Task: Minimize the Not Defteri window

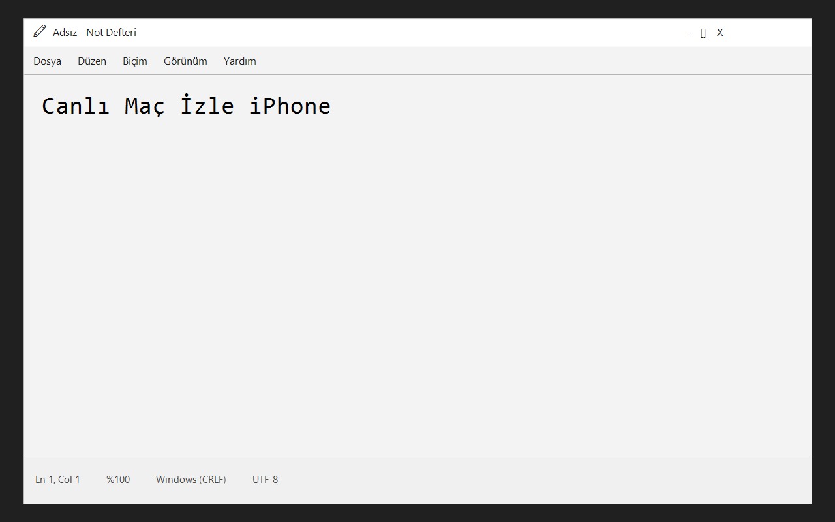Action: coord(688,33)
